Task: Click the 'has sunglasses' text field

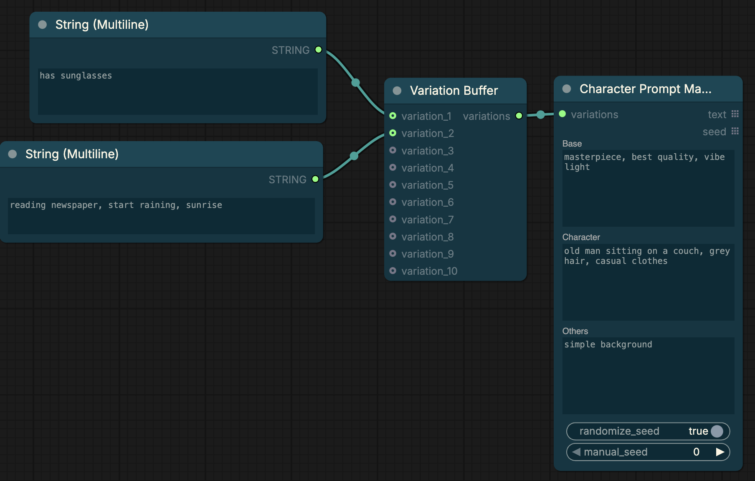Action: (178, 91)
